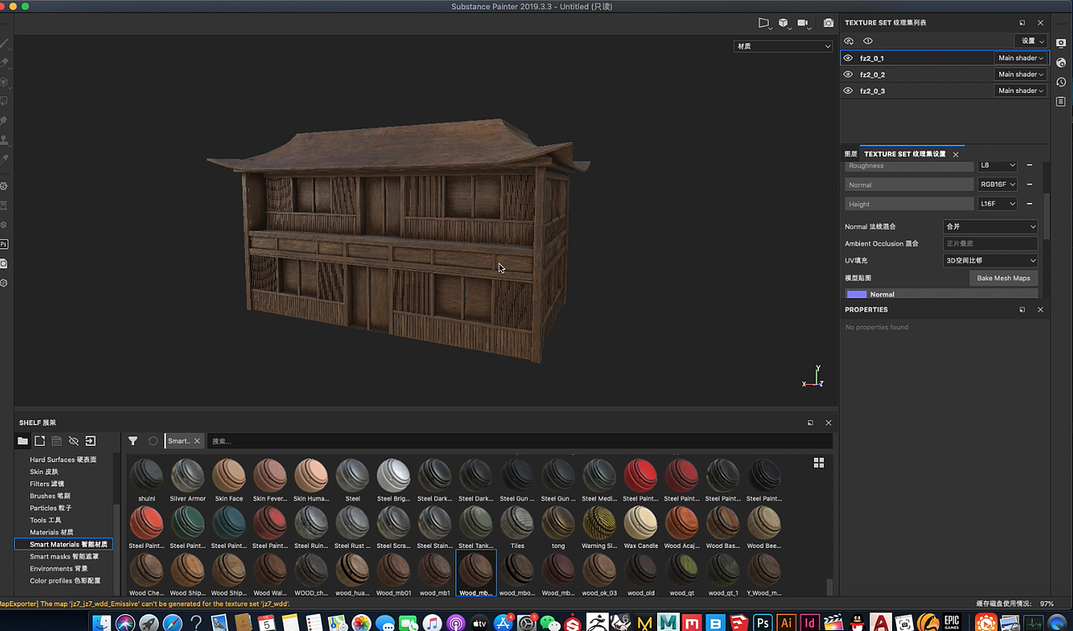Open the history clock icon in sidebar
This screenshot has height=631, width=1073.
click(1060, 82)
